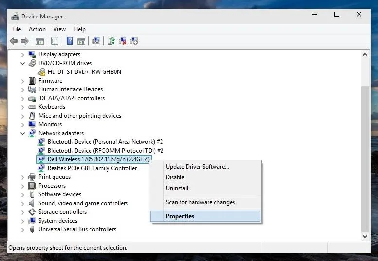Click the Device Manager title bar icon
Viewport: 378px width, 261px height.
(15, 16)
